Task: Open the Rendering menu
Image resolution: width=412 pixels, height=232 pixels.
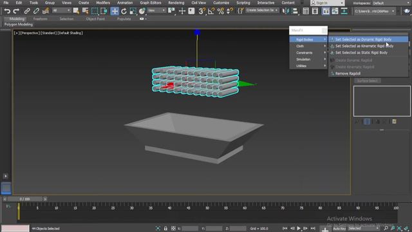Action: pos(176,3)
